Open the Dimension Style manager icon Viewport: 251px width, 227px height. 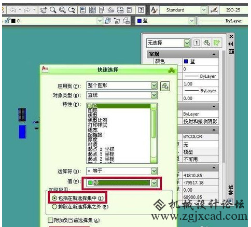[x=214, y=10]
